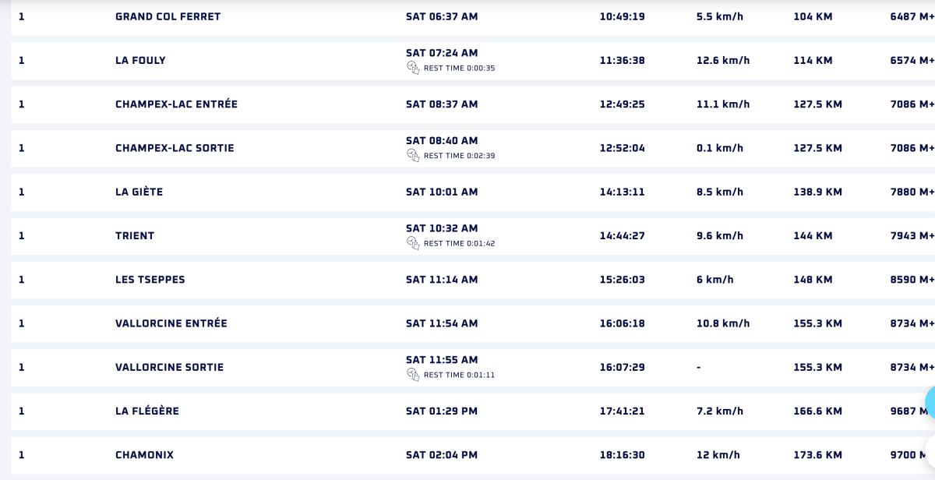
Task: Click the Les Tseppes checkpoint name
Action: click(x=150, y=280)
